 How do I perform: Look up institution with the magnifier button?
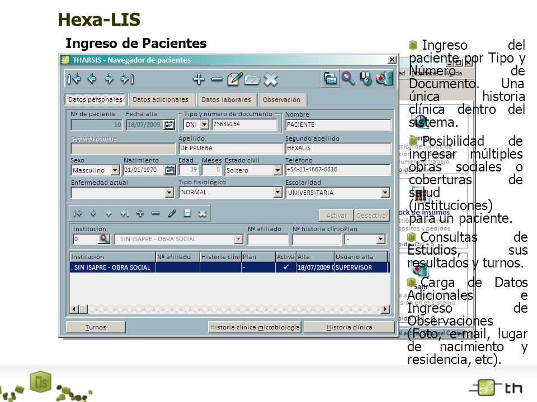point(104,239)
